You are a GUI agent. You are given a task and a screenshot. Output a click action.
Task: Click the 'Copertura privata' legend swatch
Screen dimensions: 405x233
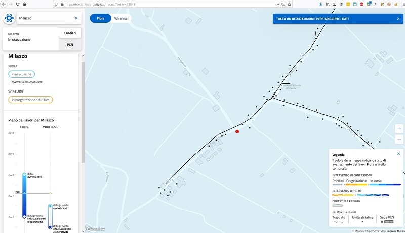(337, 206)
